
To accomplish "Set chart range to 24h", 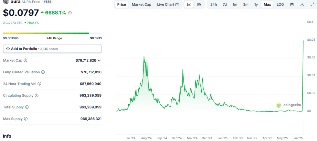I will (x=214, y=4).
